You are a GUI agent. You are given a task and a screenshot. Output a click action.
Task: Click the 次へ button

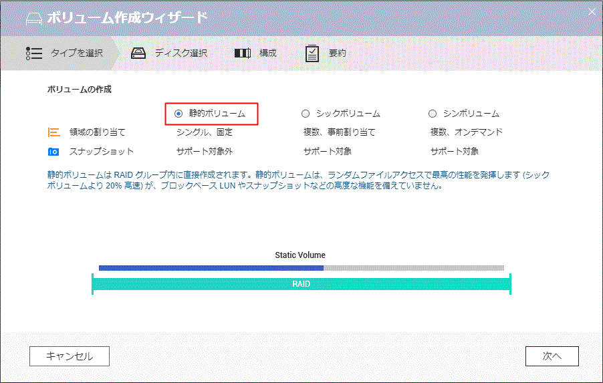click(552, 356)
